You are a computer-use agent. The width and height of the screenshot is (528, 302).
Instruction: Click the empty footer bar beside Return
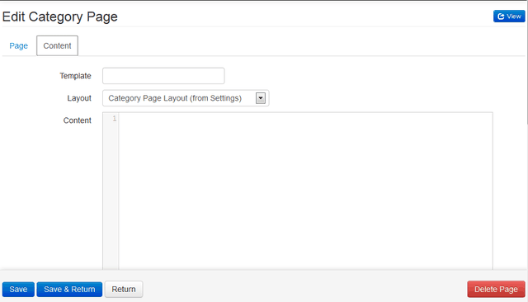click(x=304, y=289)
